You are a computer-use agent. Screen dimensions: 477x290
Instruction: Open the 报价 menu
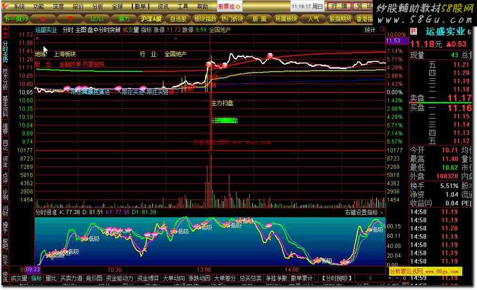(x=78, y=6)
